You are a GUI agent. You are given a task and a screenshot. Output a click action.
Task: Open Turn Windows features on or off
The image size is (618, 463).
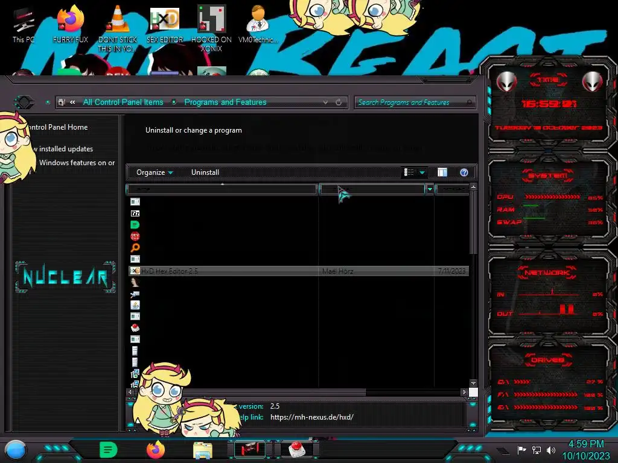point(77,163)
